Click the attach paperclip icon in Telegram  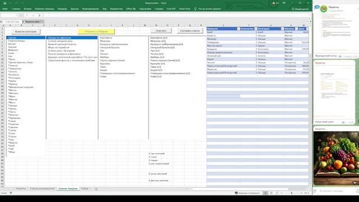coord(315,191)
